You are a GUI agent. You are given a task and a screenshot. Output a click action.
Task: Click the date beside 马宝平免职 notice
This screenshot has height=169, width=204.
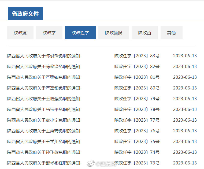(185, 110)
